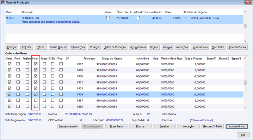Open the Análise Recurso window
This screenshot has width=253, height=140.
(x=58, y=47)
